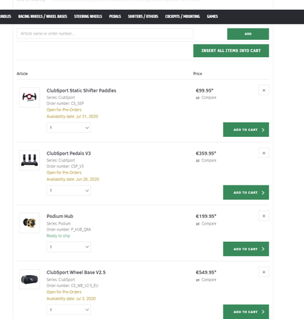Open ClubSport Pedals V3 product thumbnail

click(29, 160)
